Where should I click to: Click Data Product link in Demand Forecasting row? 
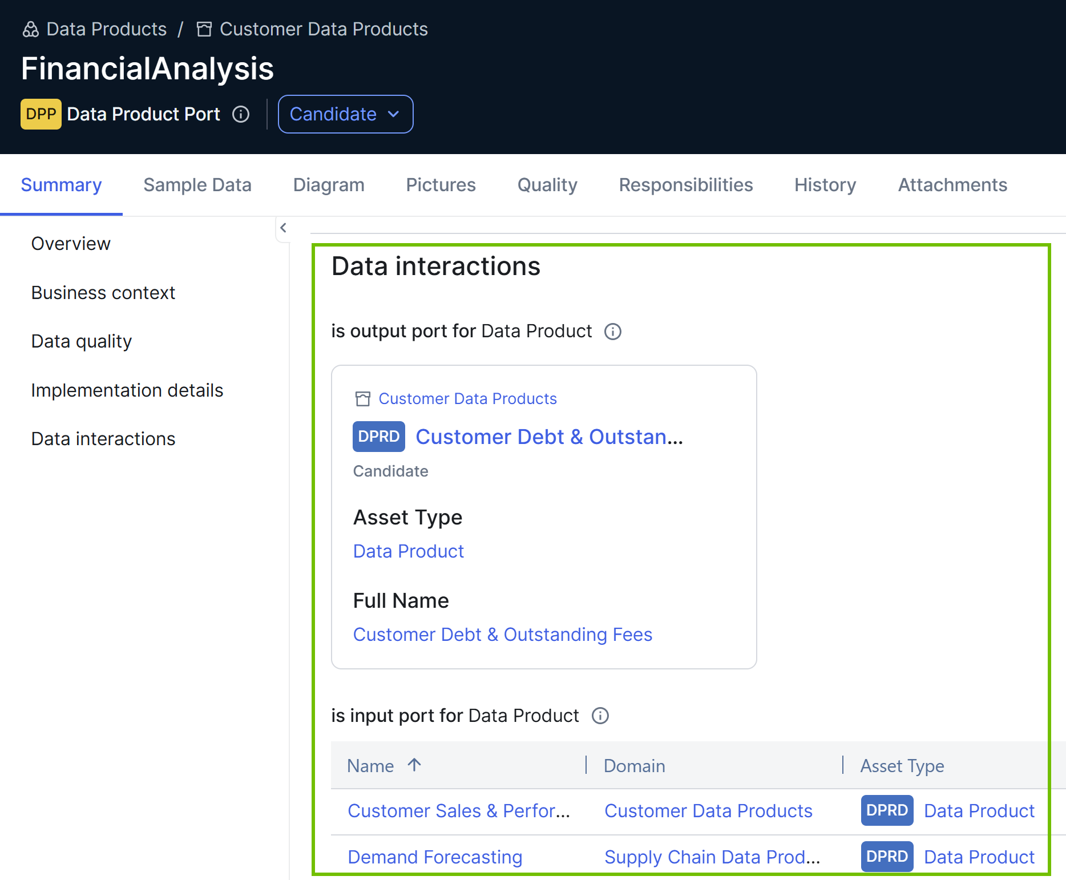coord(979,857)
